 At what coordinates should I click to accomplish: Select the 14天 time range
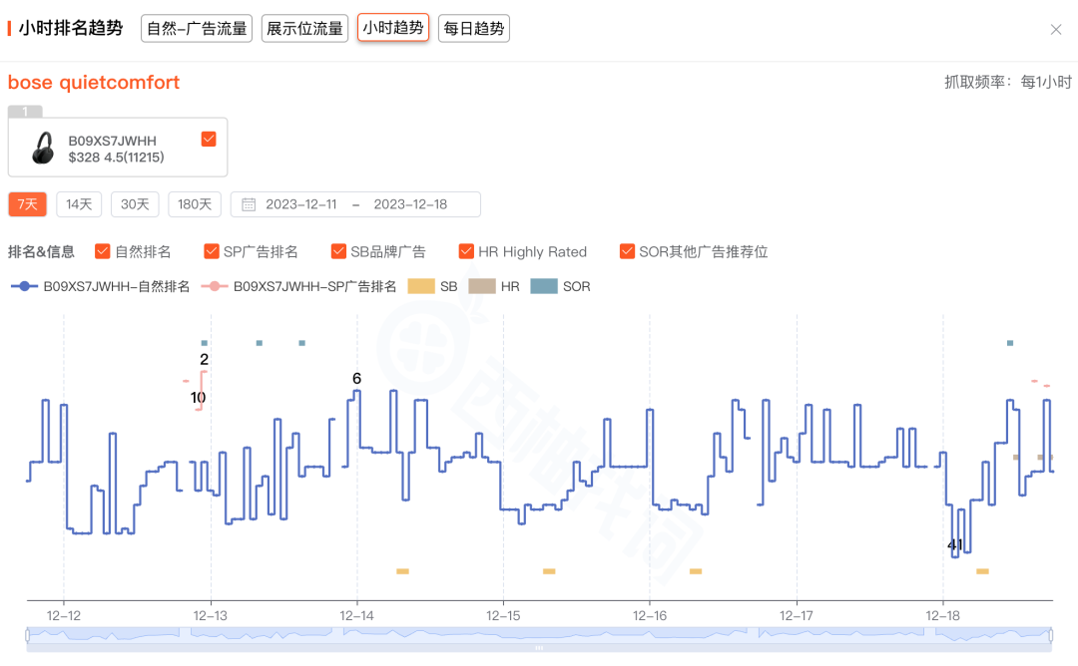(79, 204)
